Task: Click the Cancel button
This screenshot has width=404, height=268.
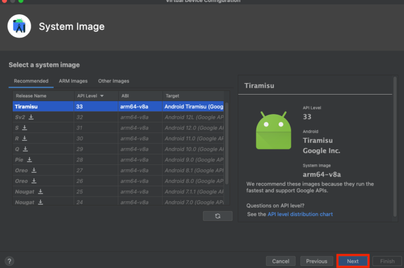Action: point(280,261)
